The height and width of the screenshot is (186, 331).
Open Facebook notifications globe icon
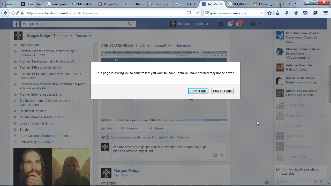coord(239,24)
